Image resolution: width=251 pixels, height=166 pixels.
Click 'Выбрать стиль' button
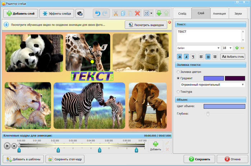pos(233,56)
